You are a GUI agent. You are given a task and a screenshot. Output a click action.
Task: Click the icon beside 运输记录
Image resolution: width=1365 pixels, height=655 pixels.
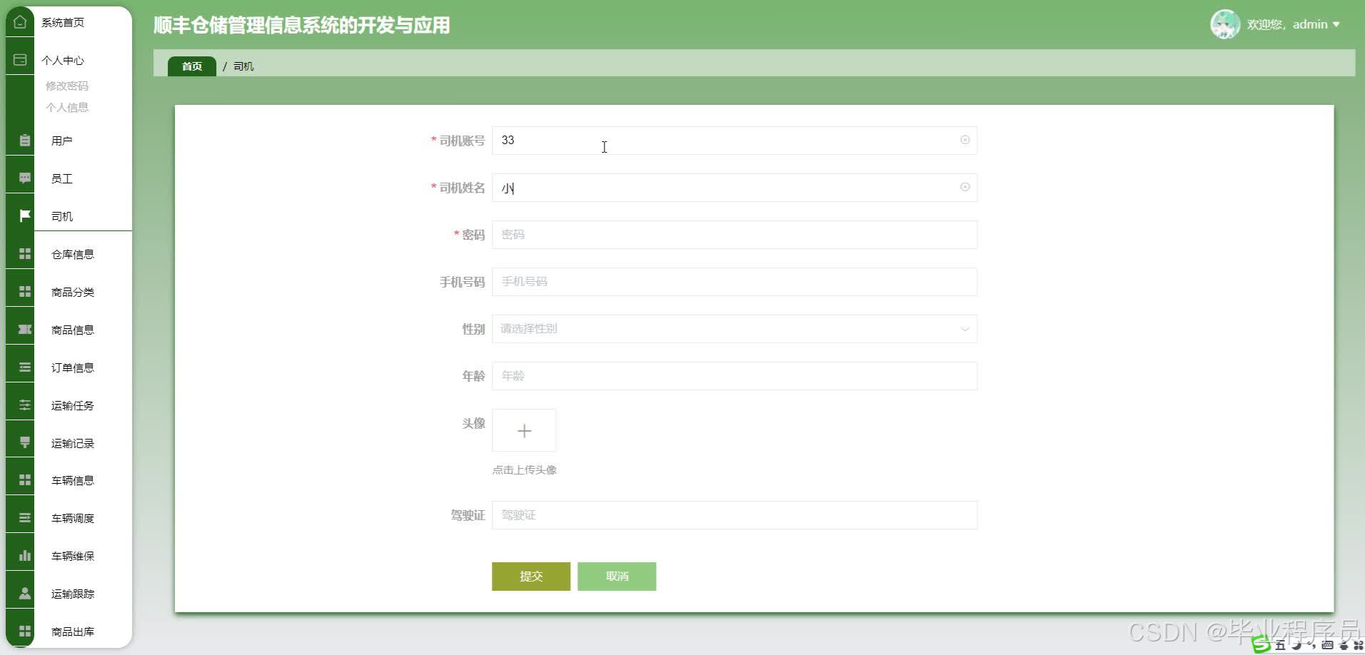click(25, 443)
